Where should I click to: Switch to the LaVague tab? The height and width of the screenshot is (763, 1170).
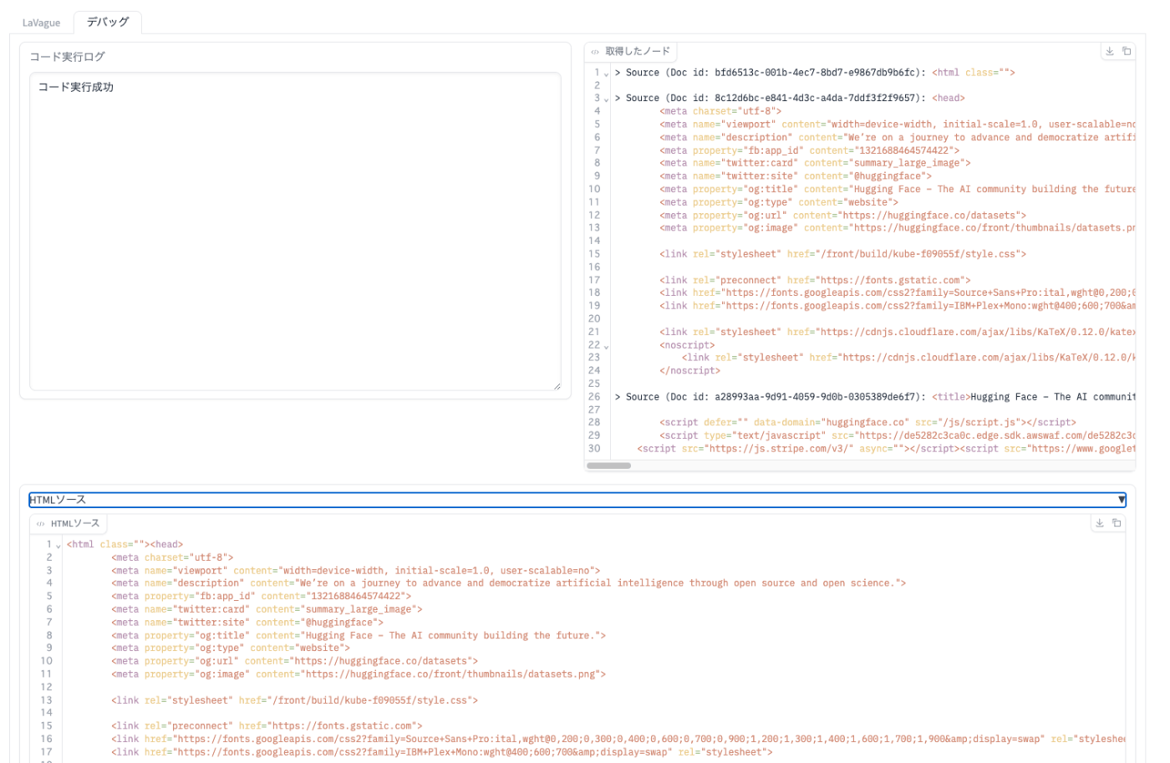click(41, 23)
